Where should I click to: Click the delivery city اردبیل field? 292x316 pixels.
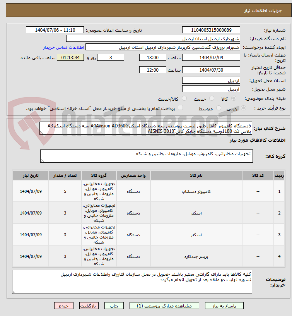click(x=211, y=89)
